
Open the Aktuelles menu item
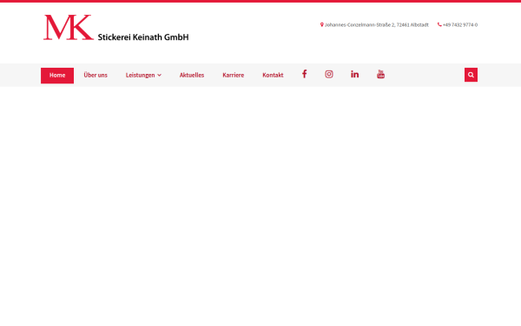point(192,75)
